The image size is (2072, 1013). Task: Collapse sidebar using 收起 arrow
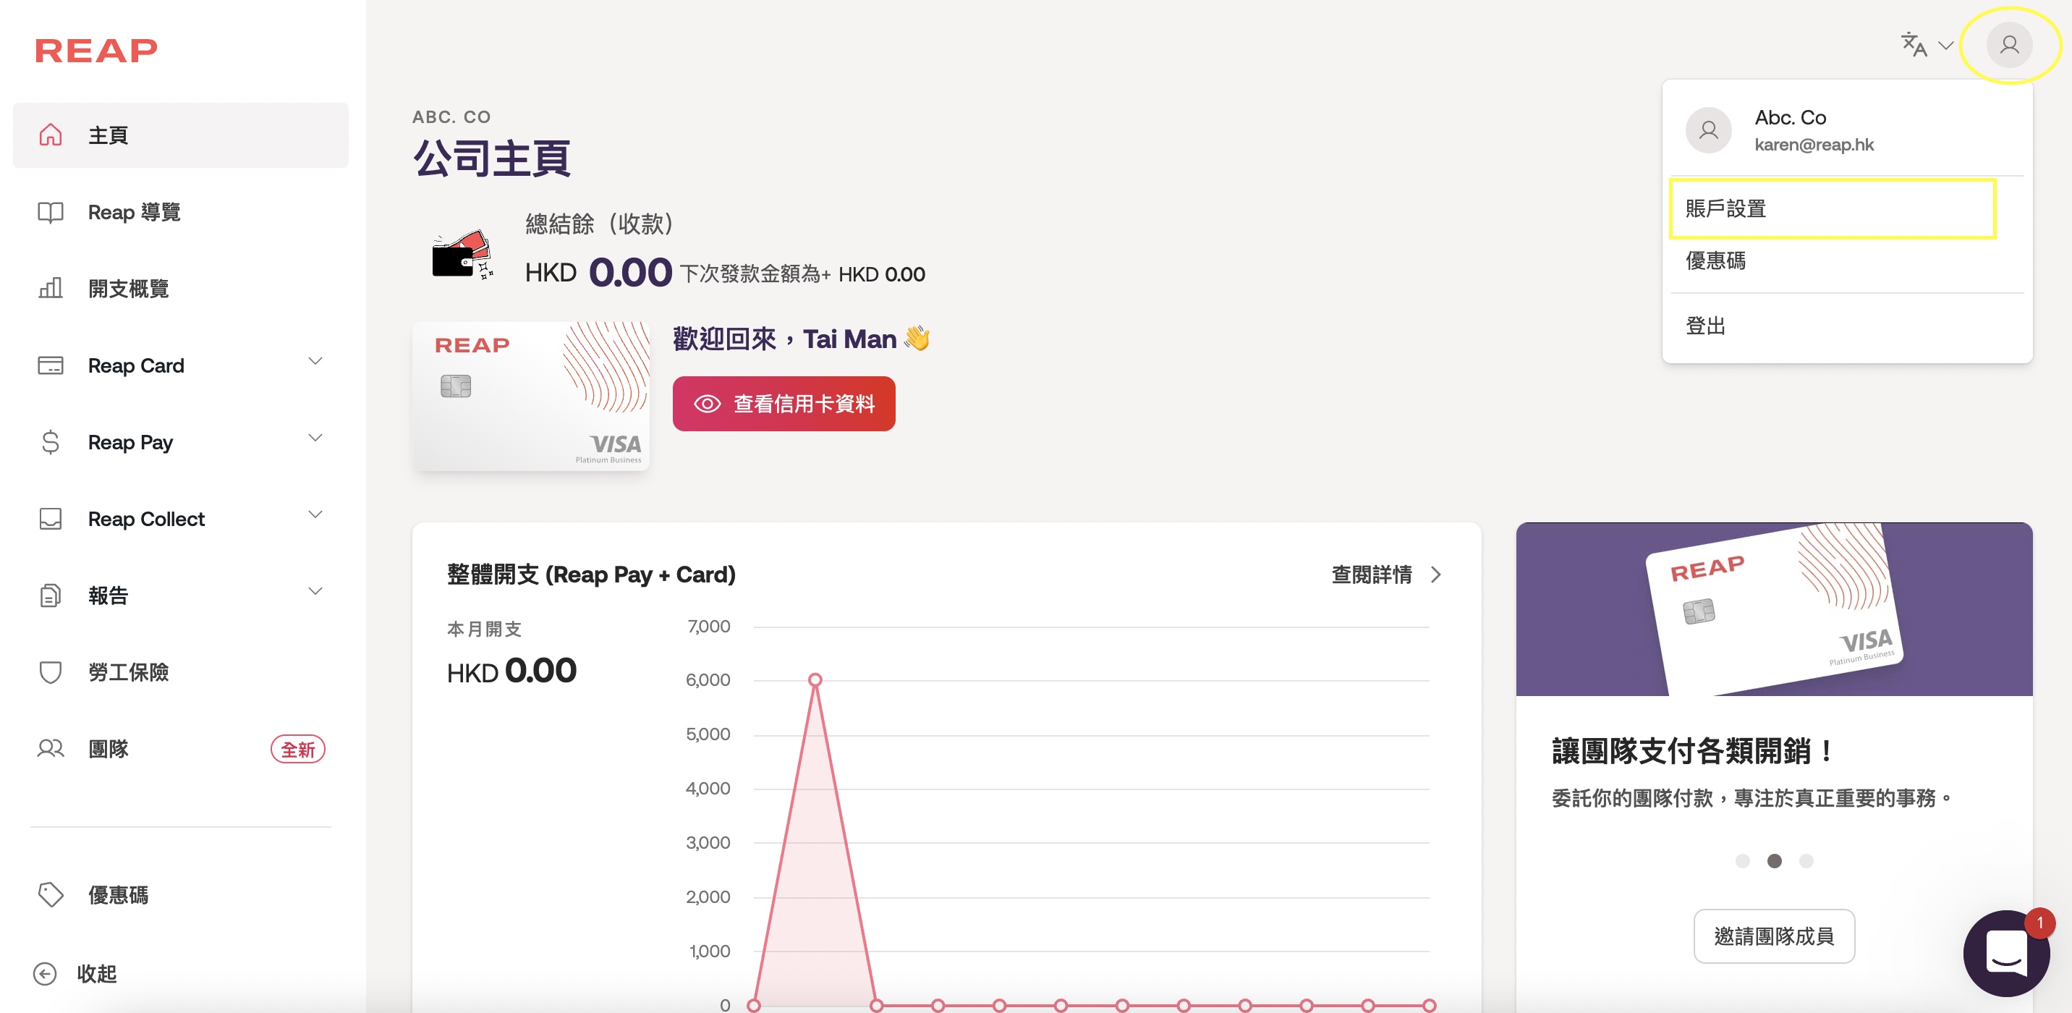45,974
